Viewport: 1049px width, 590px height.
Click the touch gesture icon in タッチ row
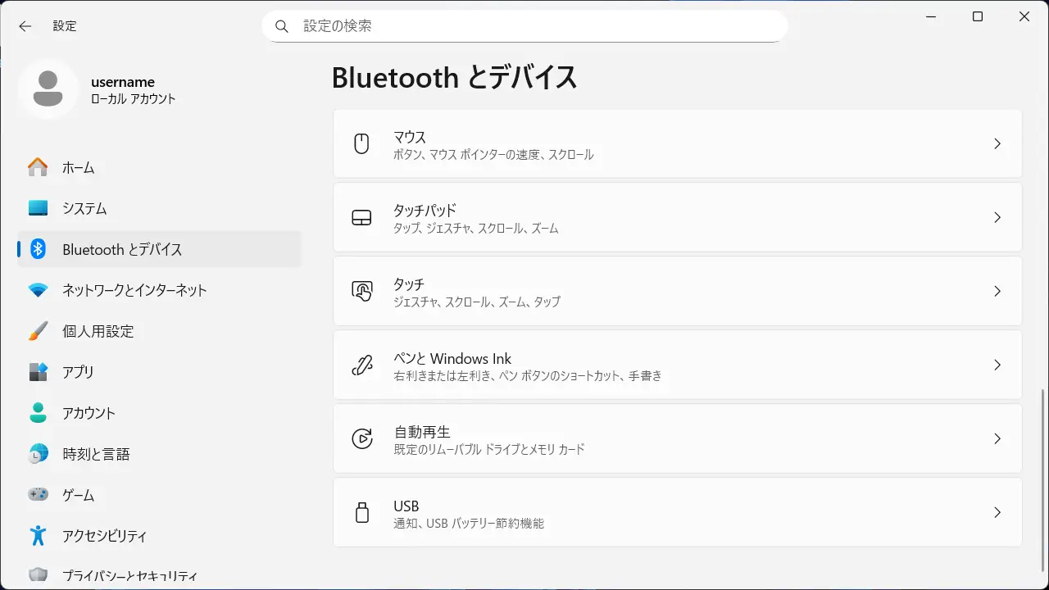(x=361, y=291)
